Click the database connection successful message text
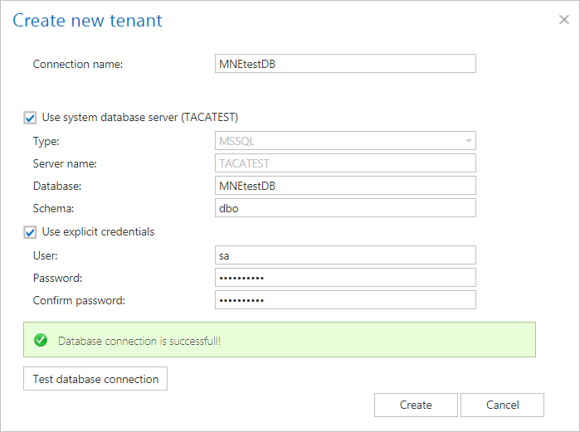The image size is (580, 432). 139,341
